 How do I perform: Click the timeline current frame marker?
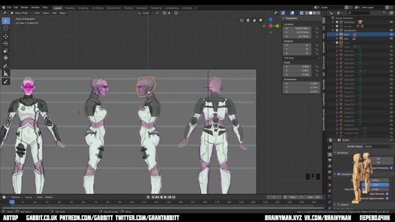pos(12,202)
